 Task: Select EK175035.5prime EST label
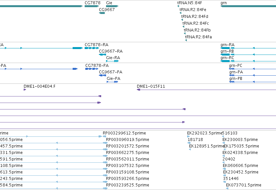pyautogui.click(x=242, y=146)
